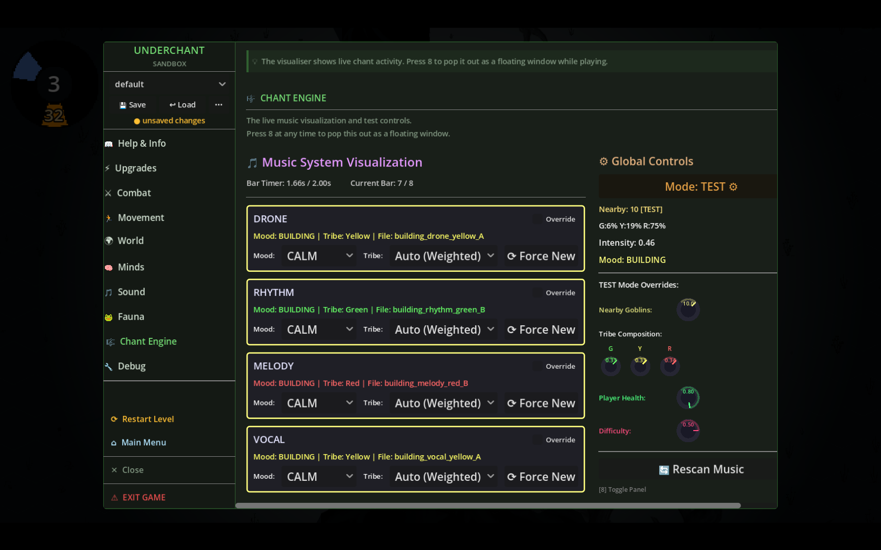Expand the DRONE Mood CALM dropdown
Screen dimensions: 881x550
(x=319, y=256)
